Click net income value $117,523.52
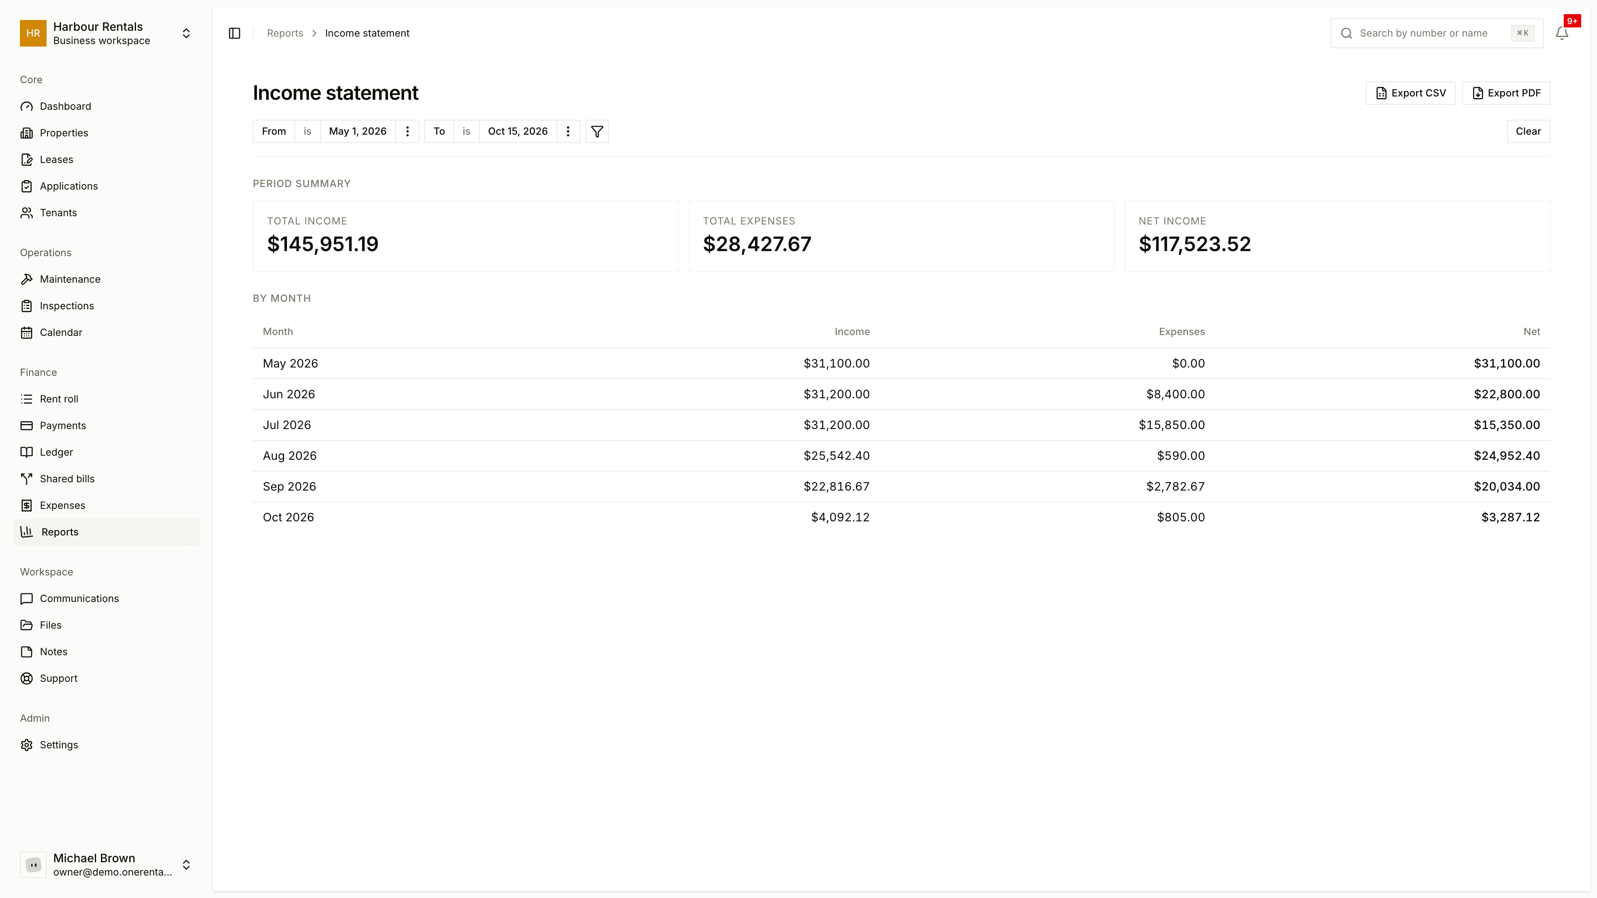Viewport: 1597px width, 898px height. pos(1195,244)
